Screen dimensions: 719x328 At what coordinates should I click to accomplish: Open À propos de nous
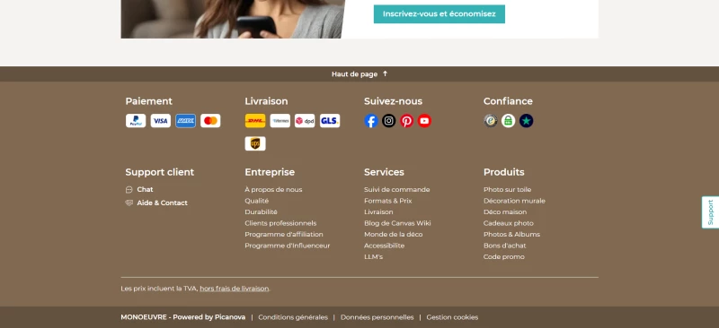coord(273,189)
